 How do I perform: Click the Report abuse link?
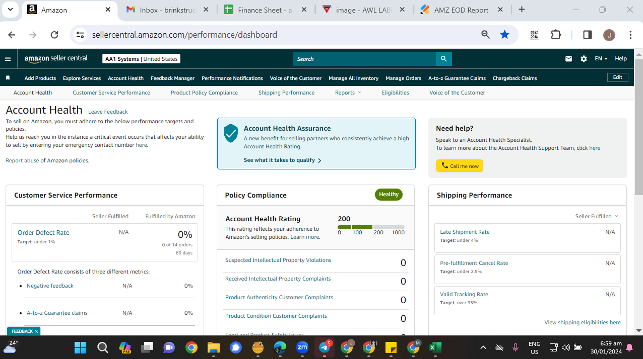(22, 160)
